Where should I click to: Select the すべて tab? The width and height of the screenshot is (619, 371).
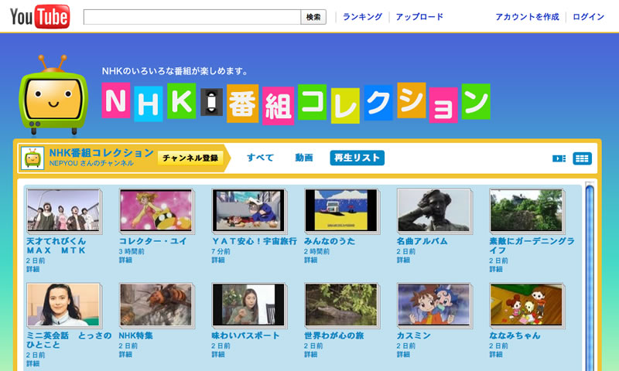click(x=260, y=158)
